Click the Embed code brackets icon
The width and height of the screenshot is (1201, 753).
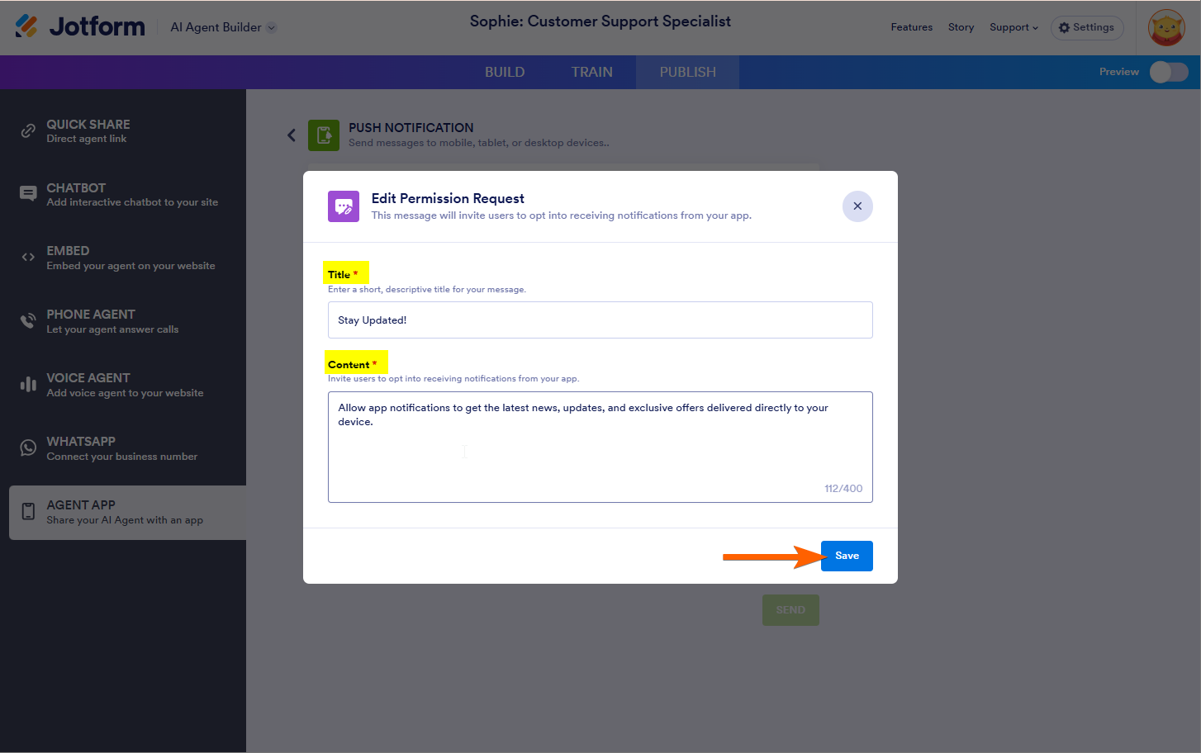tap(28, 257)
